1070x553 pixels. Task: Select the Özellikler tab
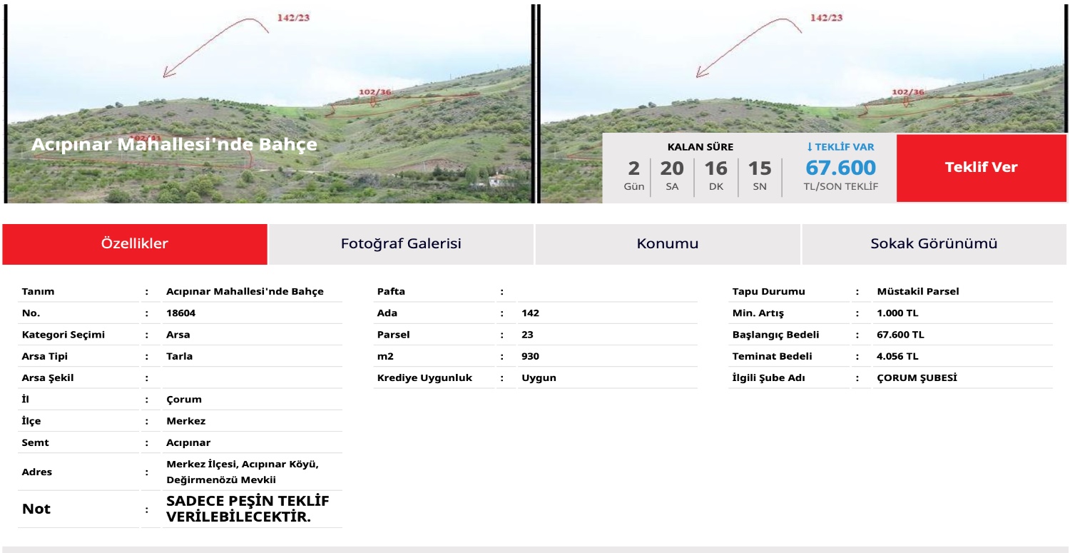pos(133,244)
